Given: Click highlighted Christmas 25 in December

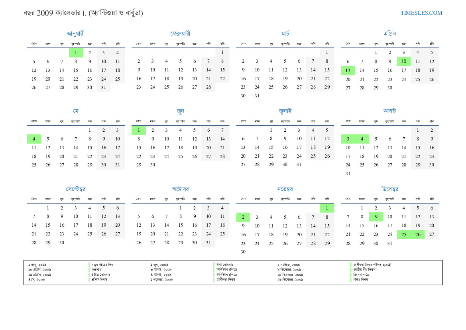Looking at the screenshot, I should [x=403, y=235].
